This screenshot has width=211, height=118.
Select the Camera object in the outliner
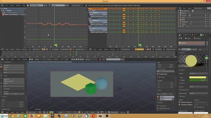pos(184,15)
